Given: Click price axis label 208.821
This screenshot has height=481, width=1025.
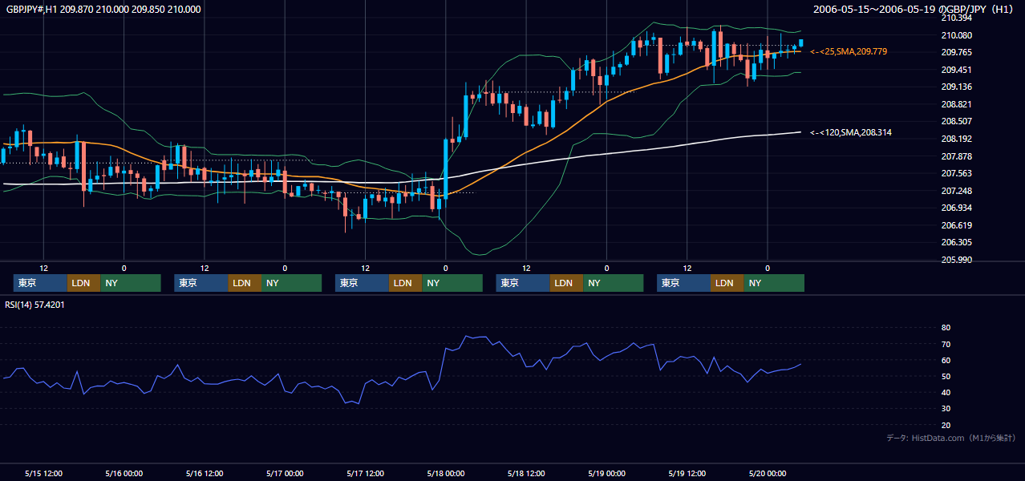Looking at the screenshot, I should [x=956, y=104].
